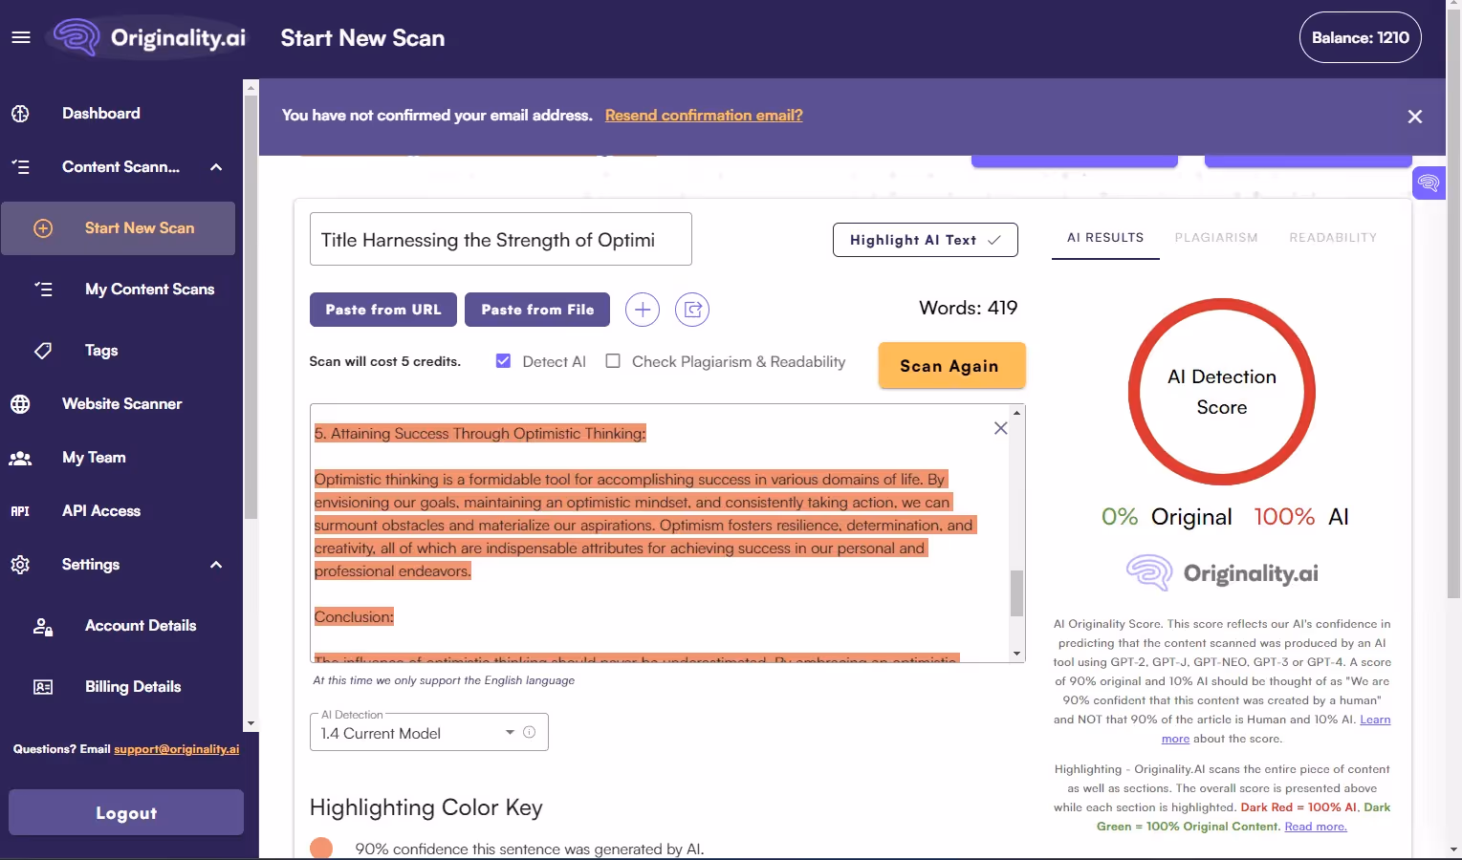The width and height of the screenshot is (1462, 860).
Task: Click the Account Details user-lock icon
Action: coord(43,627)
